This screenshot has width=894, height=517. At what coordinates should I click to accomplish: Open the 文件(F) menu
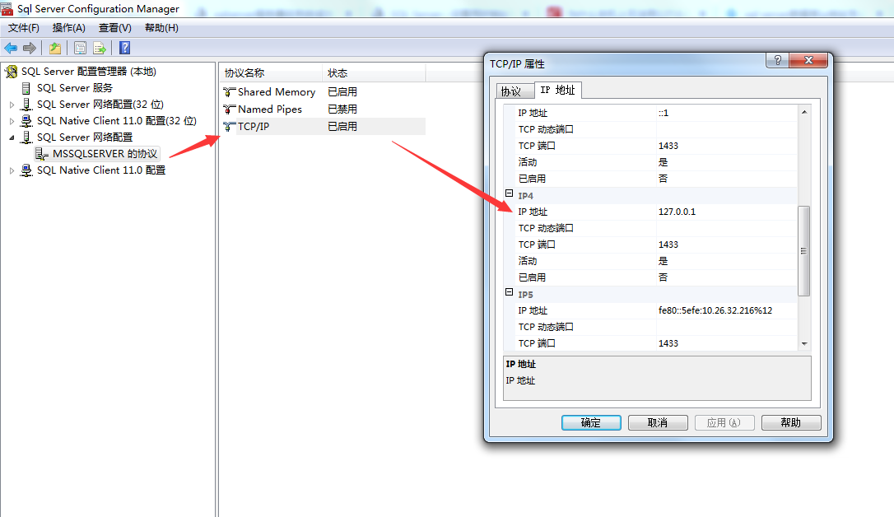coord(23,28)
